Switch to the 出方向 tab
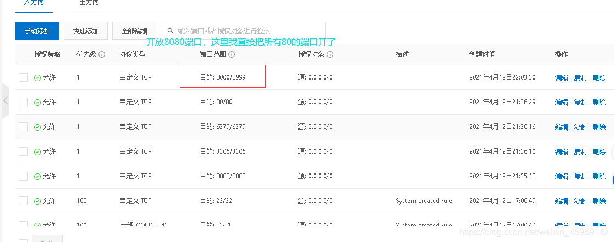 pyautogui.click(x=89, y=3)
